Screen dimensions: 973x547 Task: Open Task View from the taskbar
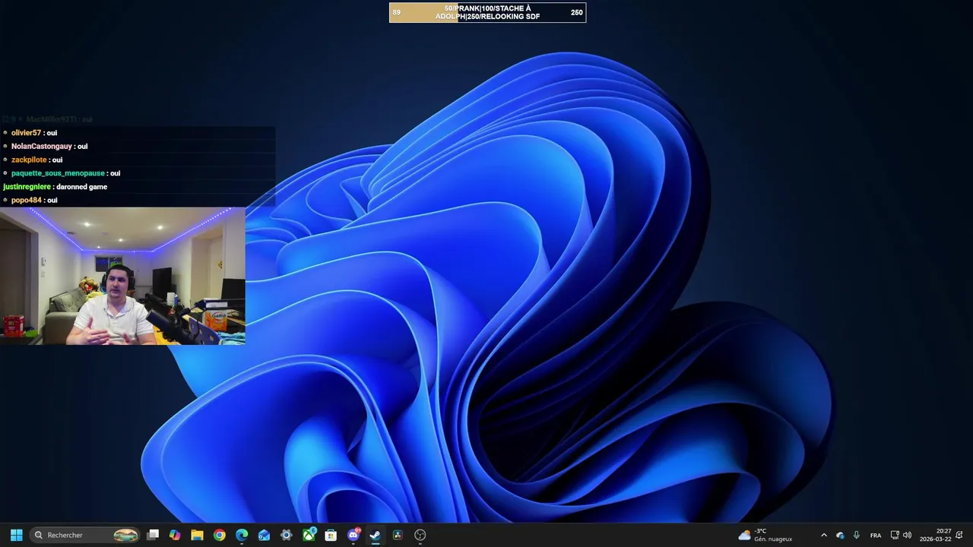(x=153, y=535)
